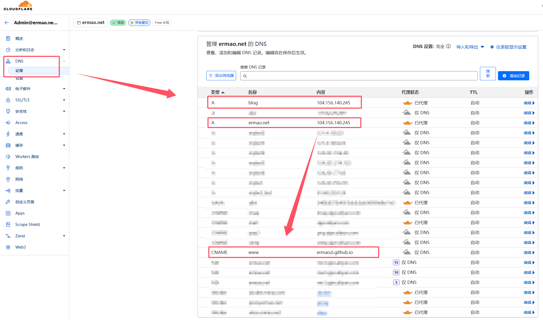Click the 添加记录 button
The width and height of the screenshot is (543, 320).
(x=513, y=76)
